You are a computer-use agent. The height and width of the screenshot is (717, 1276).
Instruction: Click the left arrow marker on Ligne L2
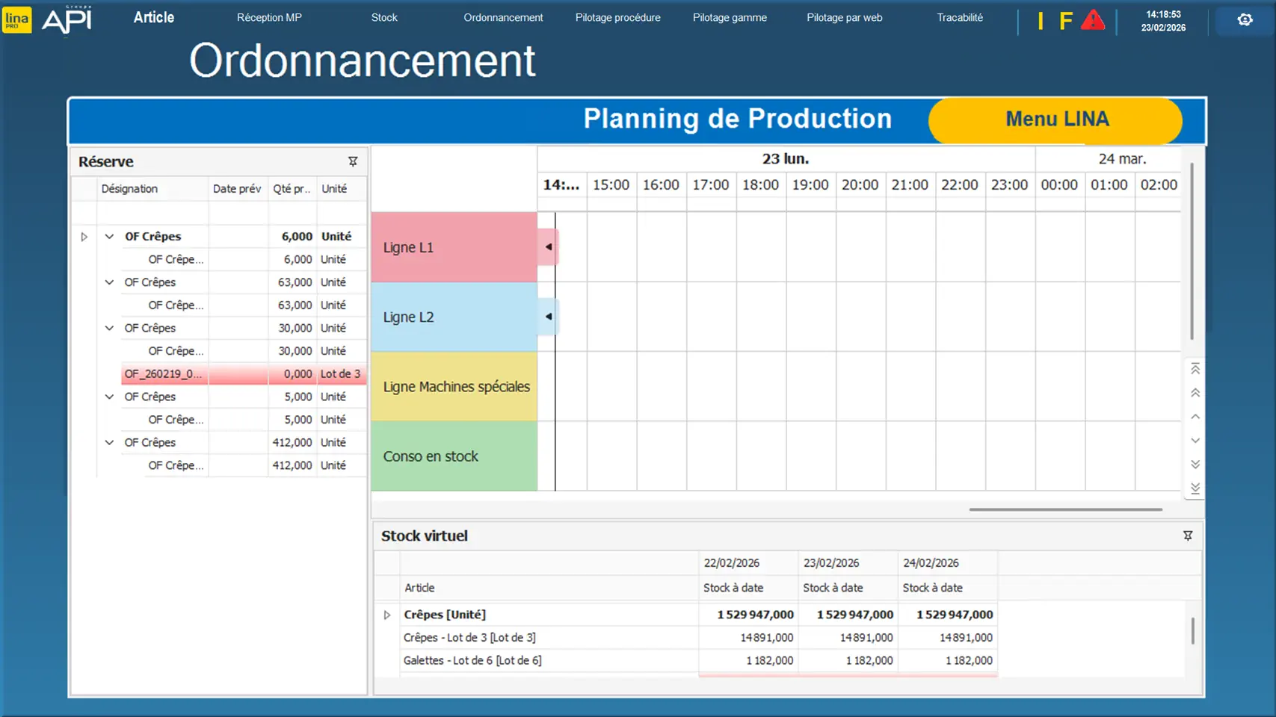pos(549,317)
